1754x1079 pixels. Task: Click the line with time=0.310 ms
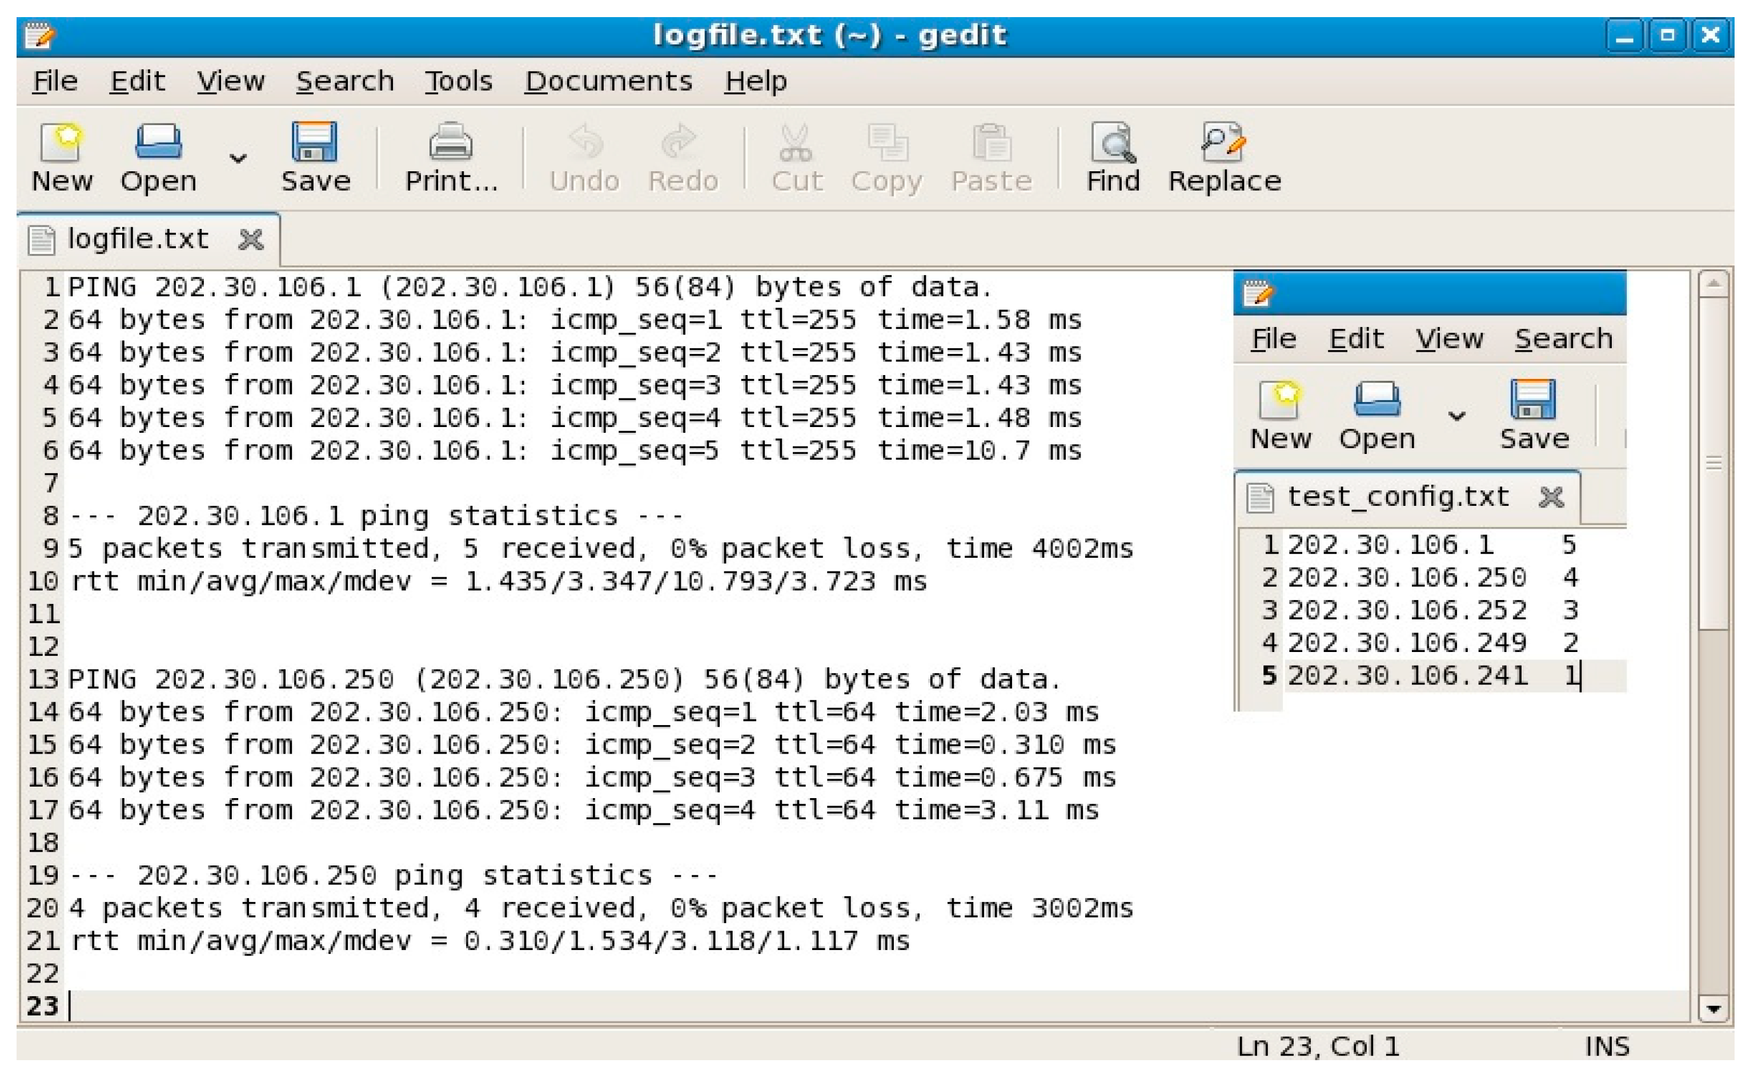(x=592, y=745)
